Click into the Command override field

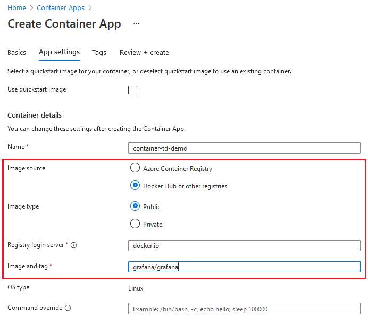click(244, 309)
